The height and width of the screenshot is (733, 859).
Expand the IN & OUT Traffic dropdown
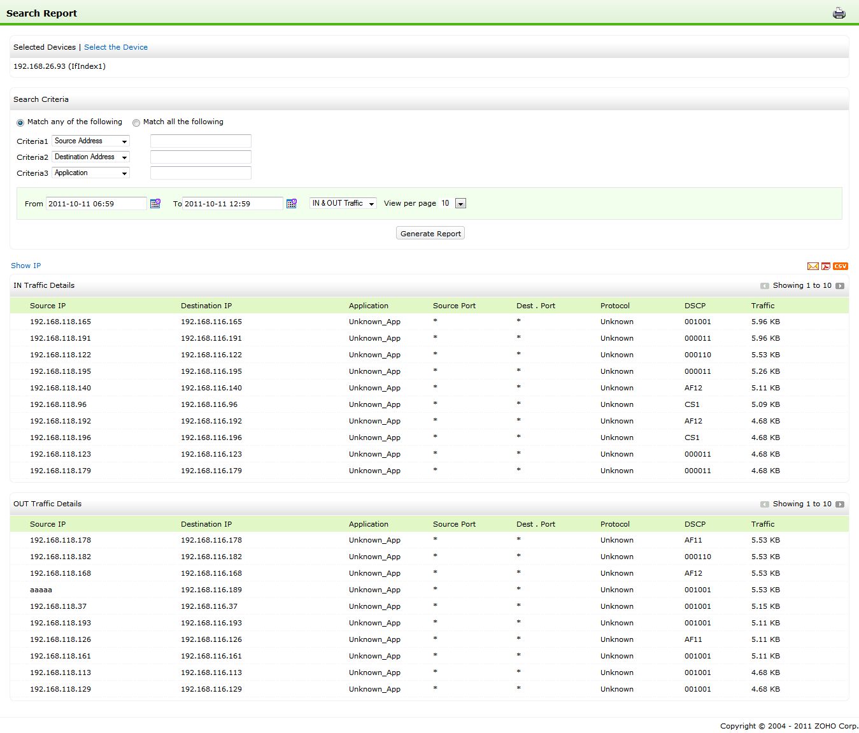343,204
